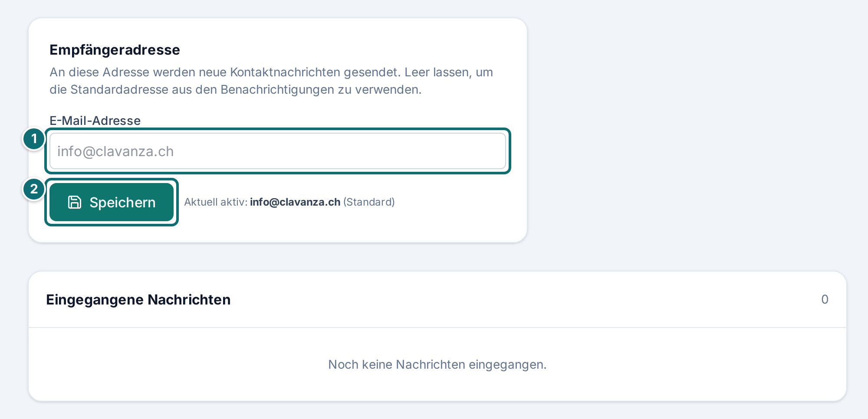Click description text about Kontaktnachrichten
Image resolution: width=868 pixels, height=419 pixels.
pyautogui.click(x=271, y=81)
